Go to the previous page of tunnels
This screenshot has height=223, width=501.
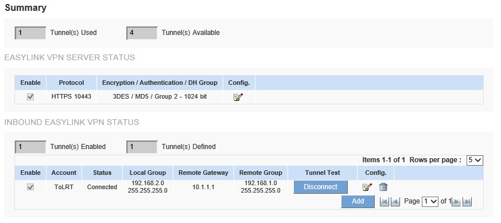tap(395, 202)
